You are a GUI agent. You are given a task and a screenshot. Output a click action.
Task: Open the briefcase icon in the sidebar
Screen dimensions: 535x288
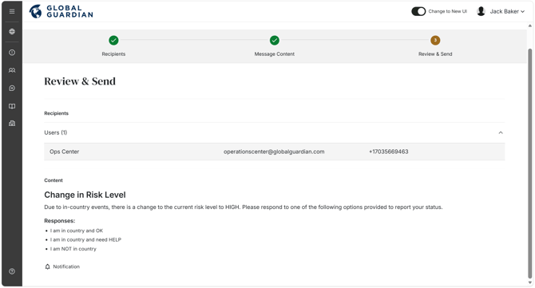point(12,124)
